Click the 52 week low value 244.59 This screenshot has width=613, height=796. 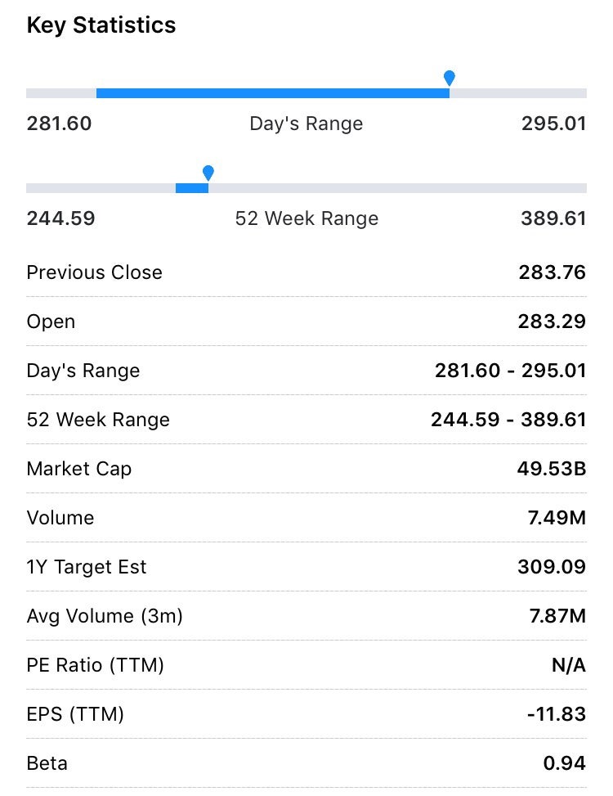point(60,218)
